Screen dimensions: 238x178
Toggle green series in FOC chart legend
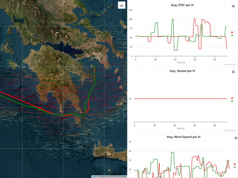pos(232,35)
